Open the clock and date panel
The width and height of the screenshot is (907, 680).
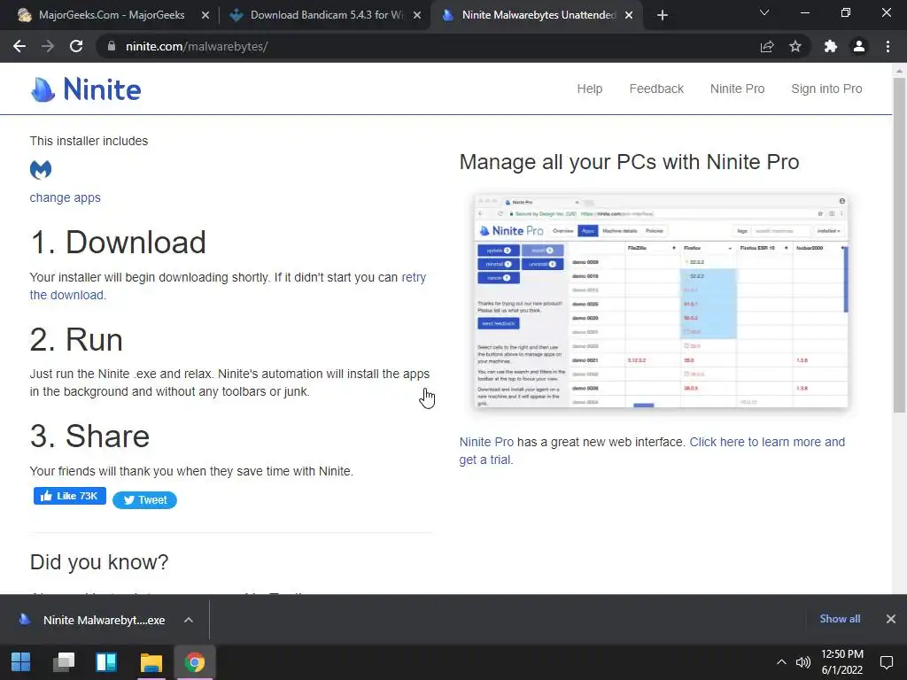pyautogui.click(x=842, y=662)
